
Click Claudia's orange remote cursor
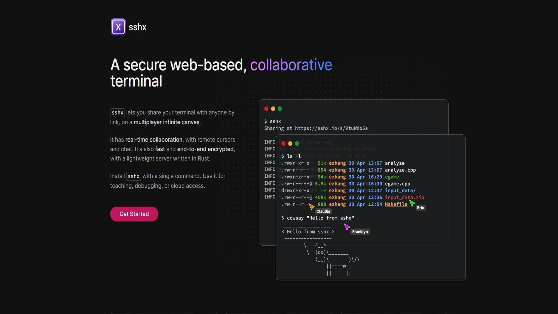click(311, 206)
